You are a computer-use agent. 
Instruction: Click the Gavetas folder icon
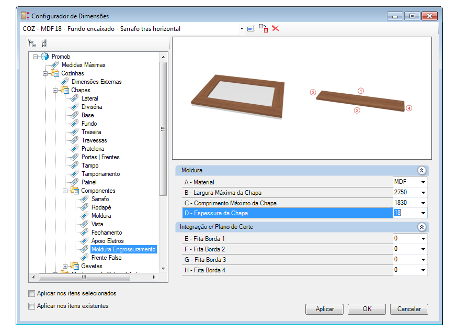75,266
